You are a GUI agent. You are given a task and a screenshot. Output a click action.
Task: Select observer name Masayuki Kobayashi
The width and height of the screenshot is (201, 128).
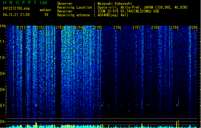tap(115, 4)
